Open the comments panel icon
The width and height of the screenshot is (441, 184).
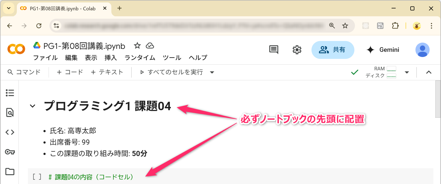[x=273, y=50]
